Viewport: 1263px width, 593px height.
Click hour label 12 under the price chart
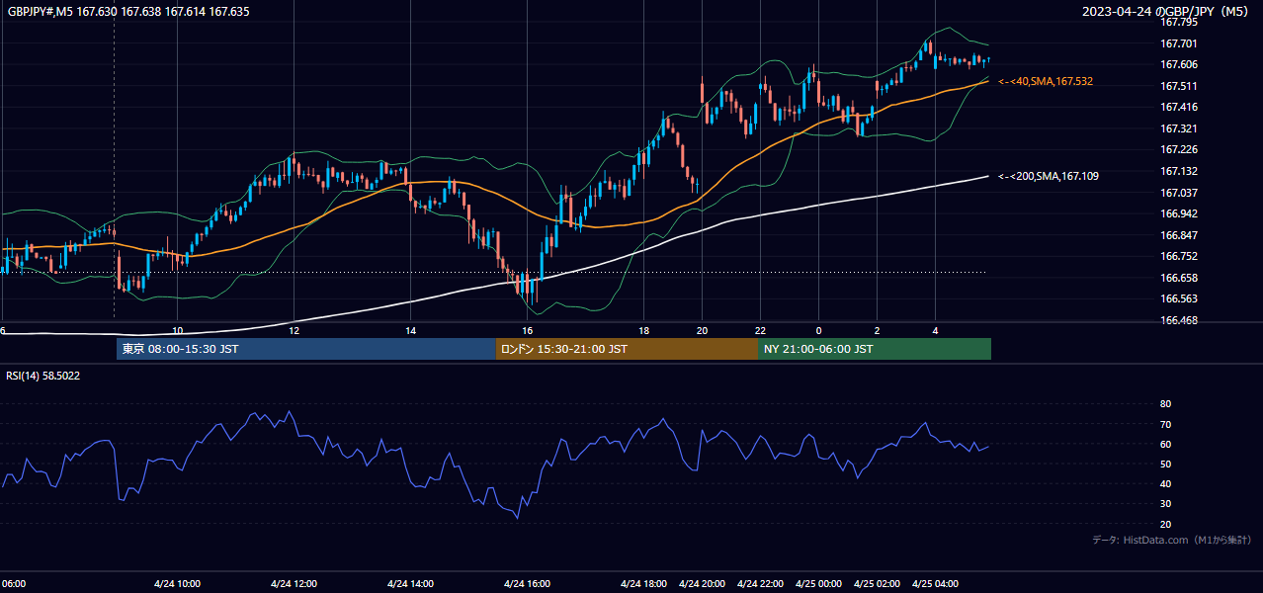point(295,330)
